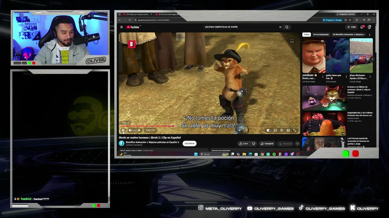Open Google Chrome from the taskbar

click(262, 154)
